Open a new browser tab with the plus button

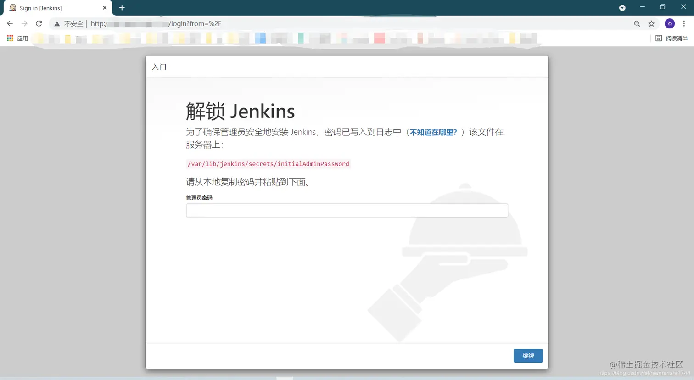pyautogui.click(x=122, y=7)
